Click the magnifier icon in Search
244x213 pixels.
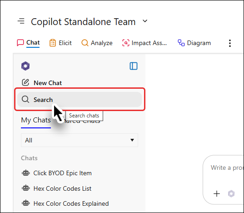click(x=25, y=99)
